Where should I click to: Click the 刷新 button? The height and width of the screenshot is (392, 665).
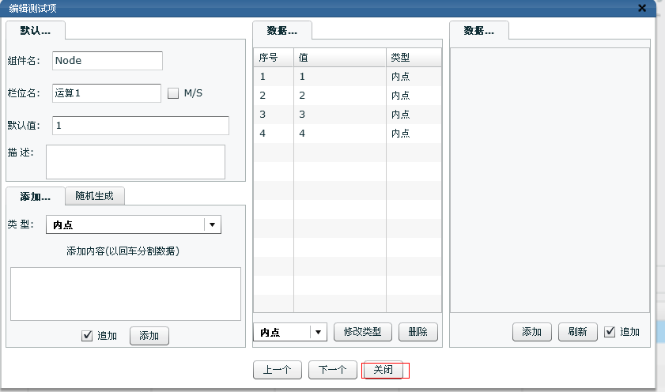[x=577, y=332]
